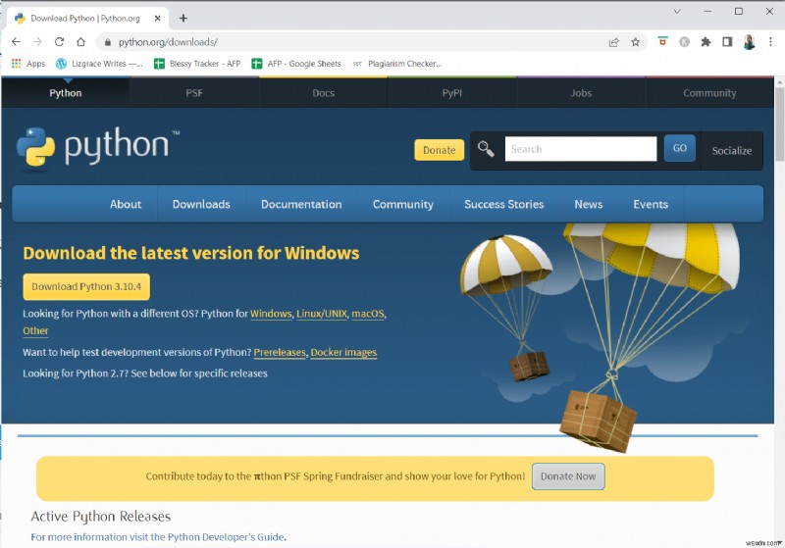Click inside the Search input field

[581, 149]
